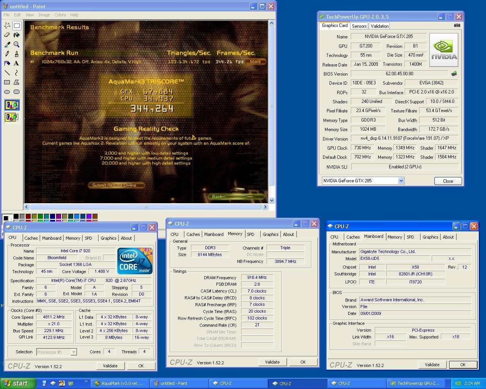This screenshot has height=389, width=486.
Task: Switch to TechPowerUp GPU-Z from the taskbar
Action: coord(416,383)
